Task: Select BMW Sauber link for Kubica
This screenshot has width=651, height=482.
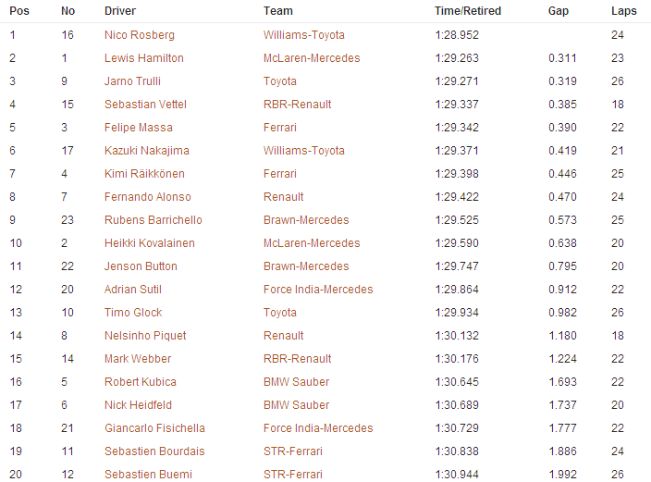Action: (297, 382)
